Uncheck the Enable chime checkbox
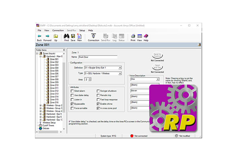This screenshot has height=161, width=237. click(98, 104)
